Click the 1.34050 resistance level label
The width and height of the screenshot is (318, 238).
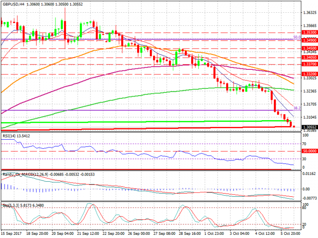pos(309,58)
